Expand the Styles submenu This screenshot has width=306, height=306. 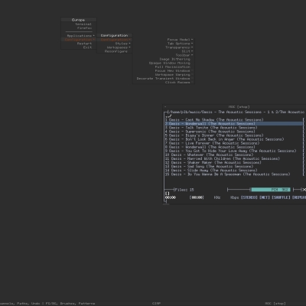pyautogui.click(x=114, y=44)
